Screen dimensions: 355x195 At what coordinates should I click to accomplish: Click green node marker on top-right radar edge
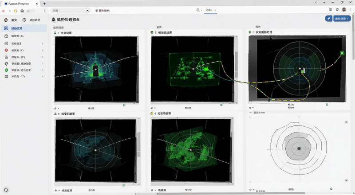342,53
